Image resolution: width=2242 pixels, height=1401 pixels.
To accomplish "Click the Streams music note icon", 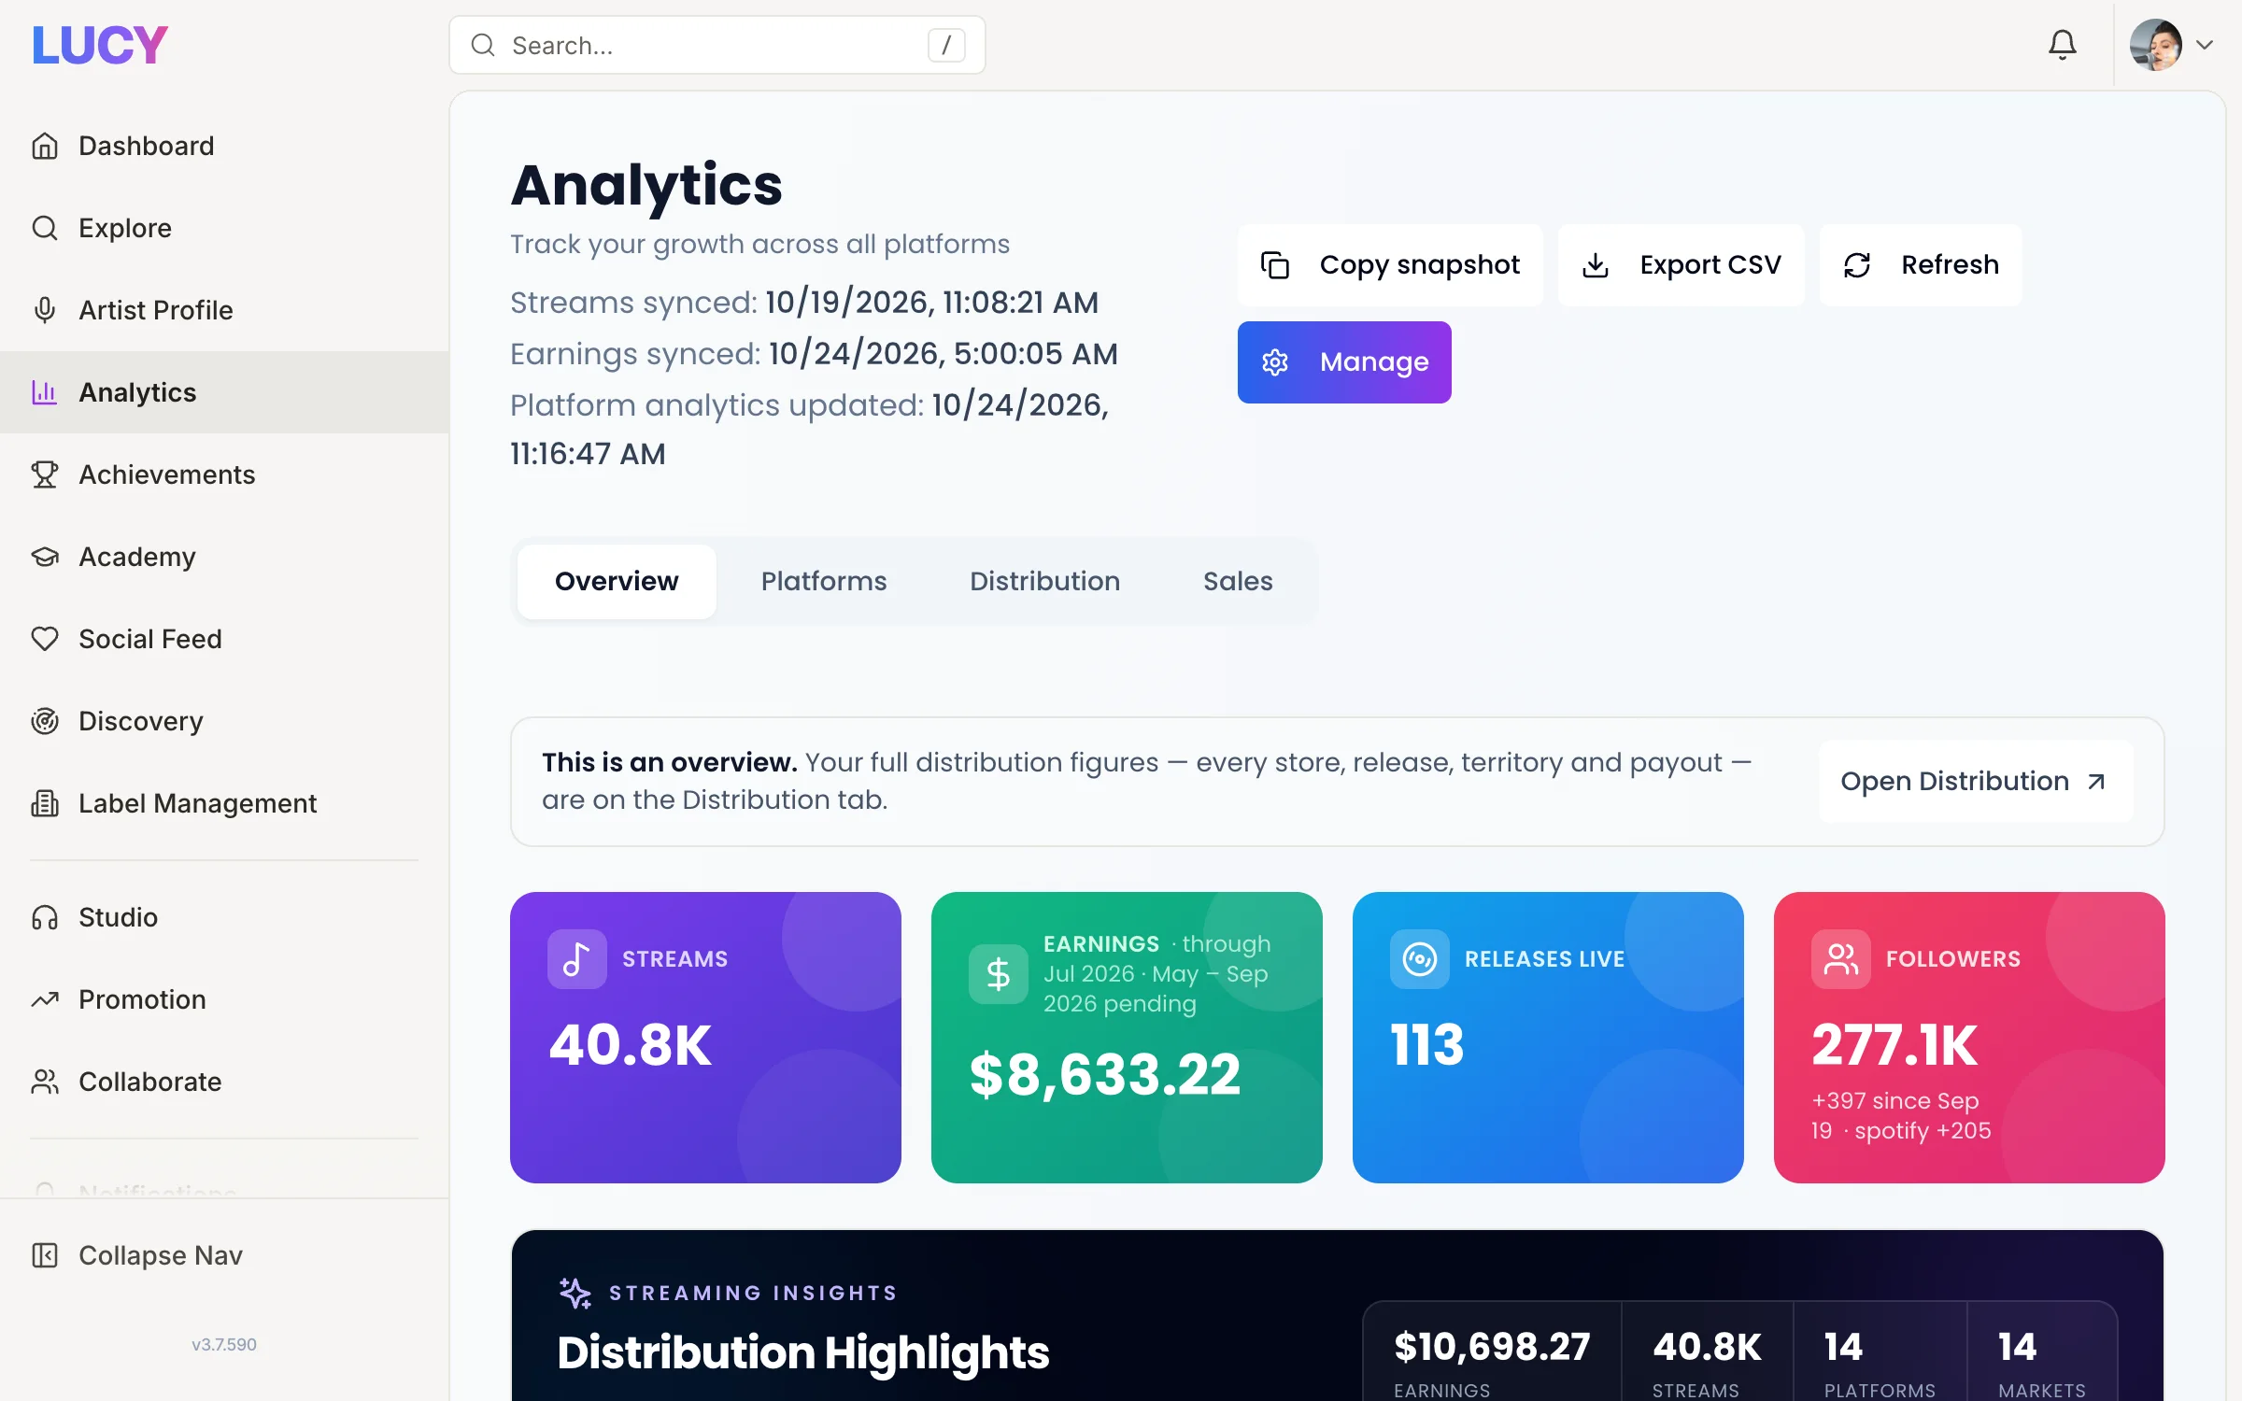I will 577,959.
